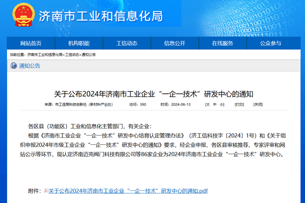Open the 网站首页 navigation tab
Image resolution: width=305 pixels, height=203 pixels.
tap(30, 44)
